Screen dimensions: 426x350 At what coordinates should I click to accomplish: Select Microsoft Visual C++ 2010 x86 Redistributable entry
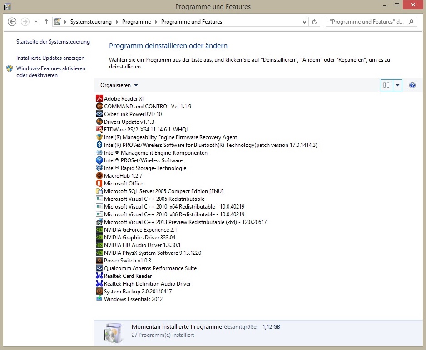pos(174,214)
